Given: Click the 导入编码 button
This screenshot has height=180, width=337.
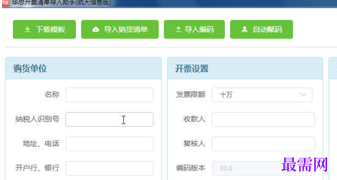Looking at the screenshot, I should point(194,29).
